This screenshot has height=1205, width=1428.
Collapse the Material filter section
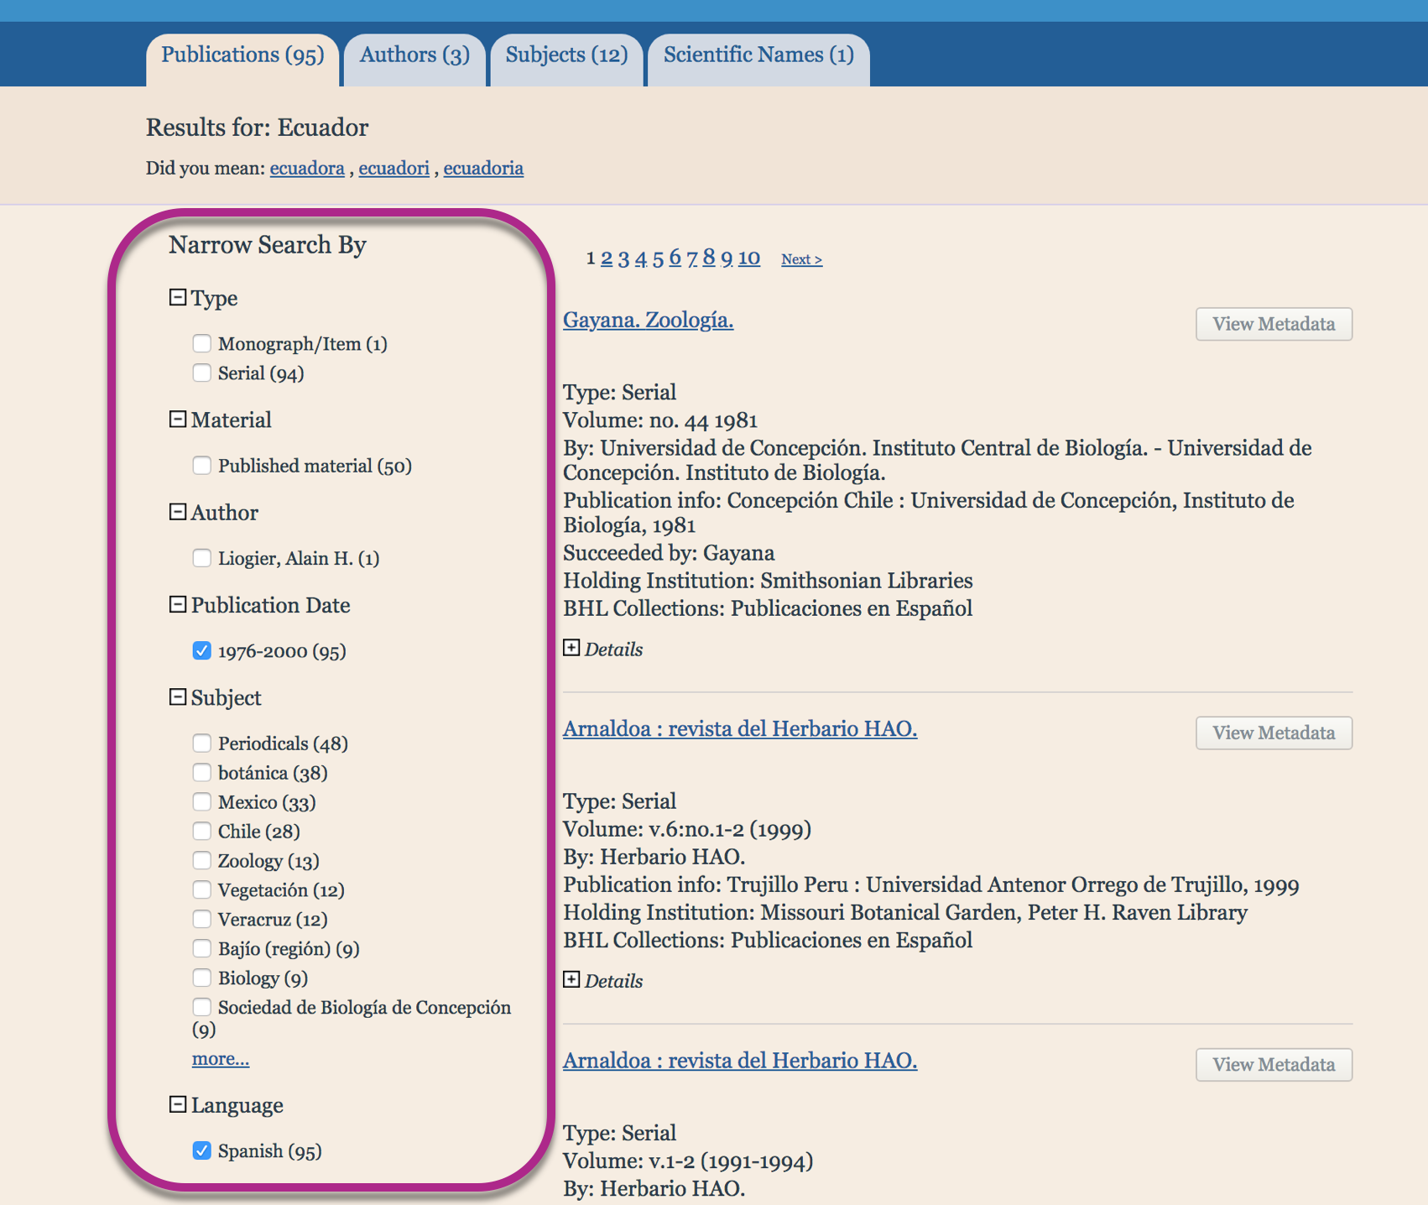pyautogui.click(x=178, y=420)
